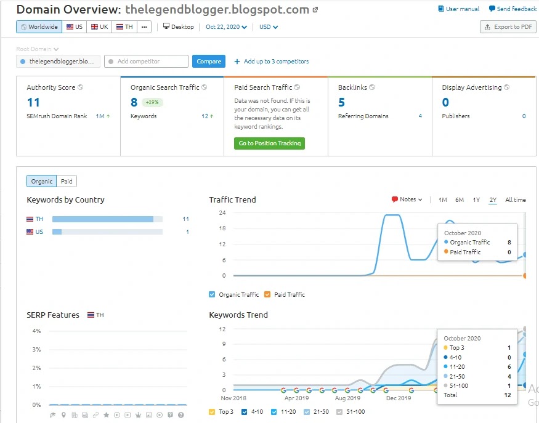This screenshot has width=539, height=423.
Task: Switch to Paid view toggle
Action: (x=67, y=181)
